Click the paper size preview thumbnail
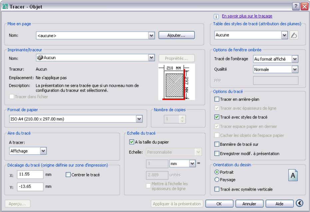The height and width of the screenshot is (212, 310). 176,82
